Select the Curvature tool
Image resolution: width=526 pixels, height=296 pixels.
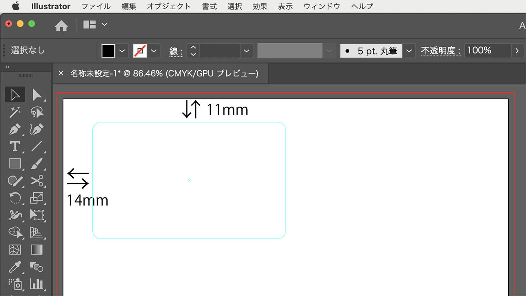click(37, 129)
